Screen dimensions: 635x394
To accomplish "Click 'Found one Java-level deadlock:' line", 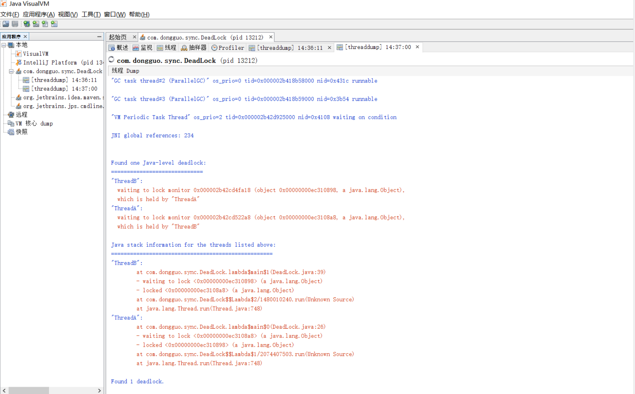I will (159, 163).
